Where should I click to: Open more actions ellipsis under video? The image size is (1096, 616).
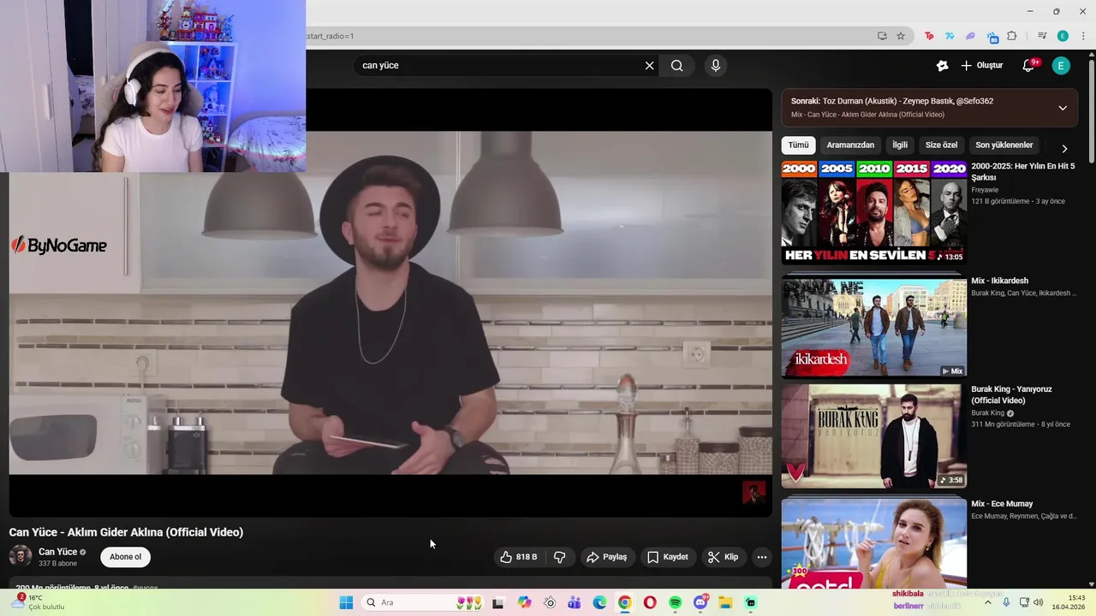(x=761, y=557)
